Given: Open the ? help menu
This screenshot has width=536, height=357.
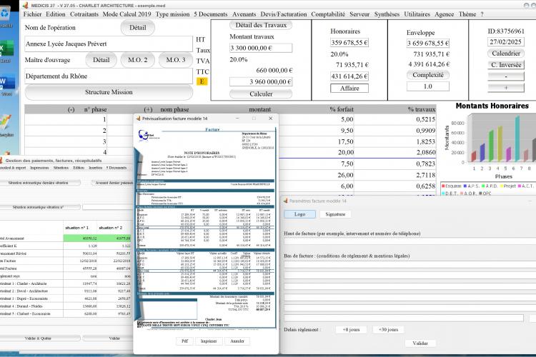Looking at the screenshot, I should (482, 14).
